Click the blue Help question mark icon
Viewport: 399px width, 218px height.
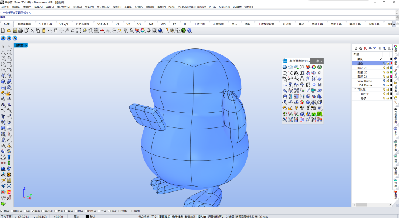(x=189, y=31)
